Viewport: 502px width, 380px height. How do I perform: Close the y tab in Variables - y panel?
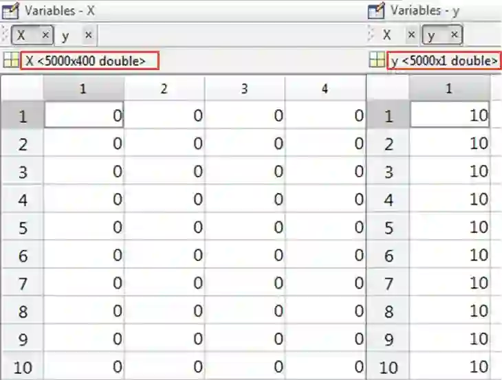click(x=455, y=34)
